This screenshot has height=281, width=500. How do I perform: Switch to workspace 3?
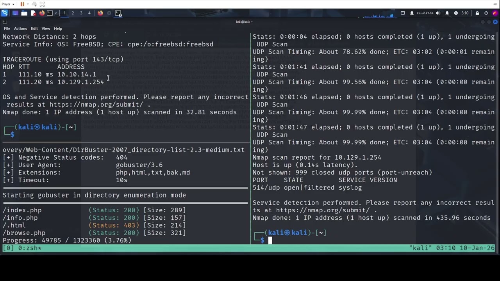(81, 13)
